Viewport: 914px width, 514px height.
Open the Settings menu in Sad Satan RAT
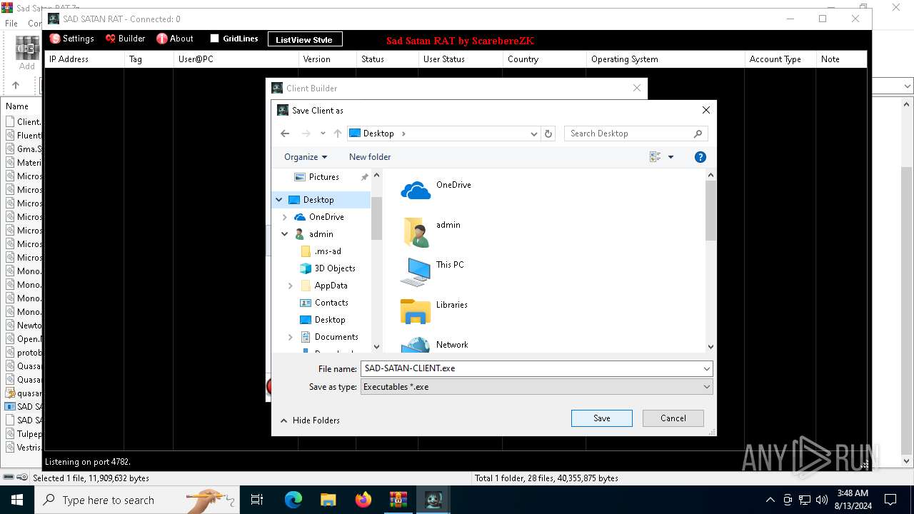tap(71, 39)
